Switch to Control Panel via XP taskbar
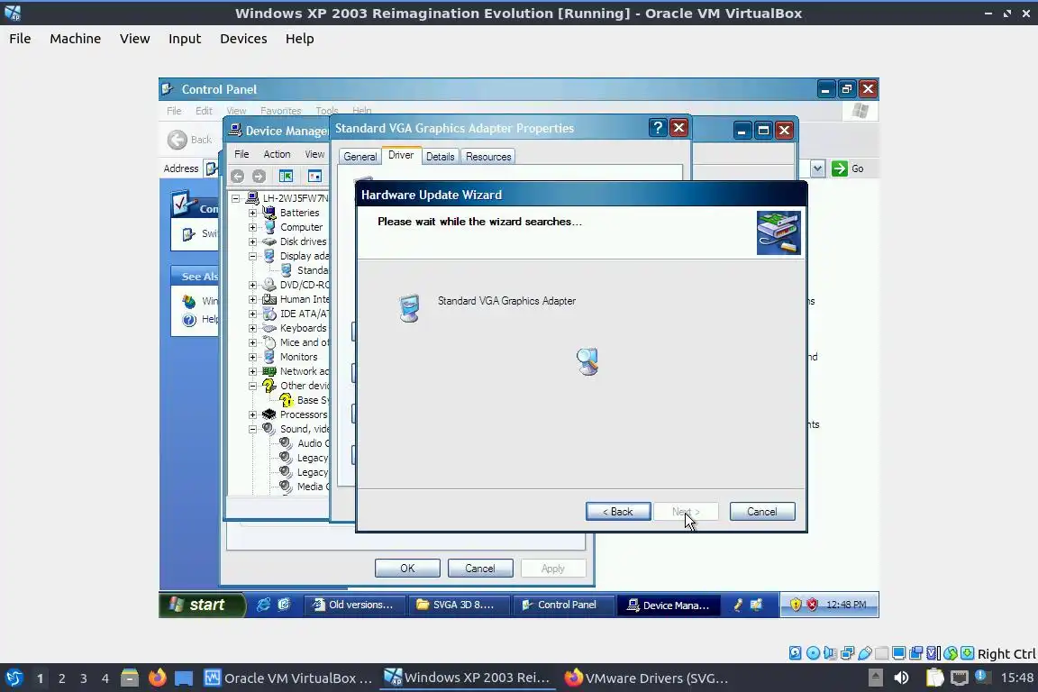The image size is (1038, 692). pos(562,605)
